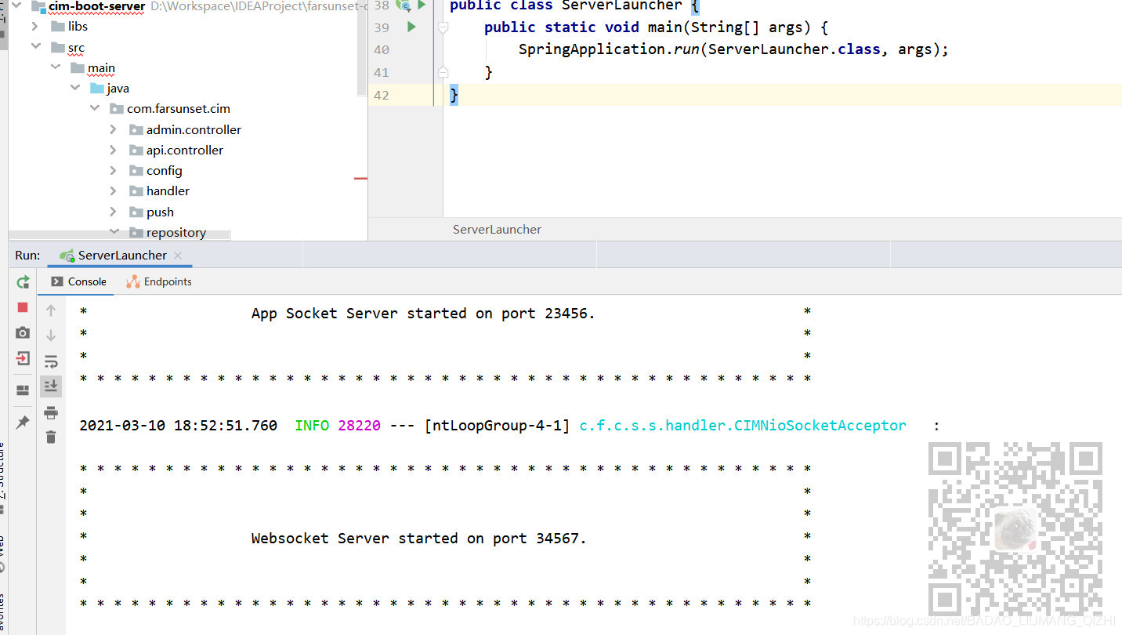Run main method from gutter arrow on line 39

[x=411, y=27]
